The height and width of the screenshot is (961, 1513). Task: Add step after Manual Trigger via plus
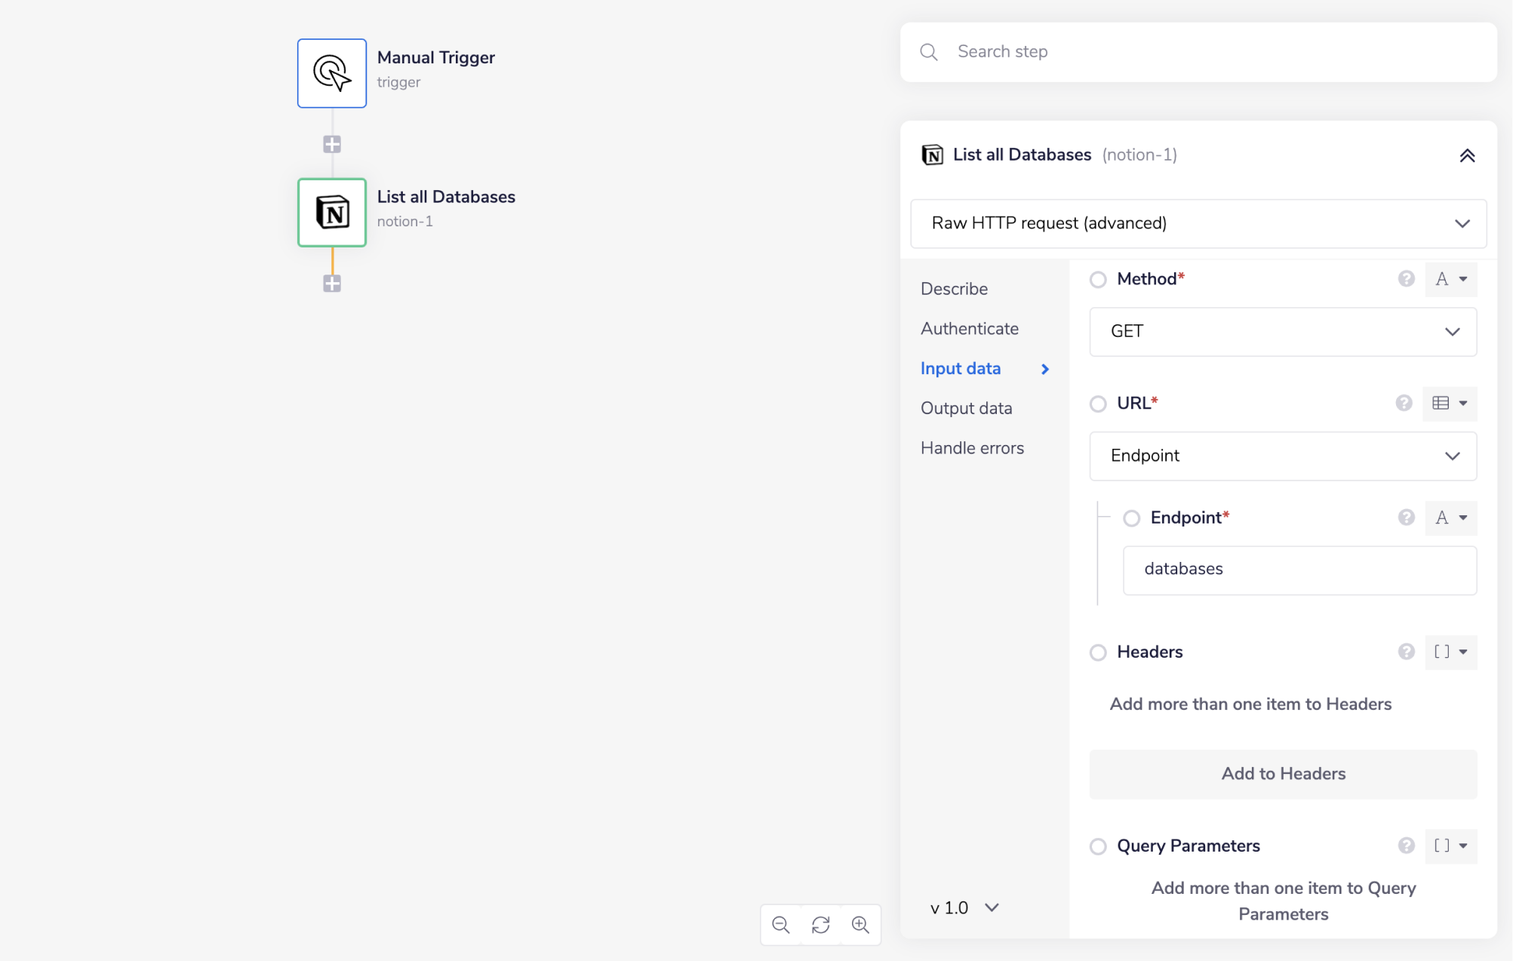[x=331, y=144]
